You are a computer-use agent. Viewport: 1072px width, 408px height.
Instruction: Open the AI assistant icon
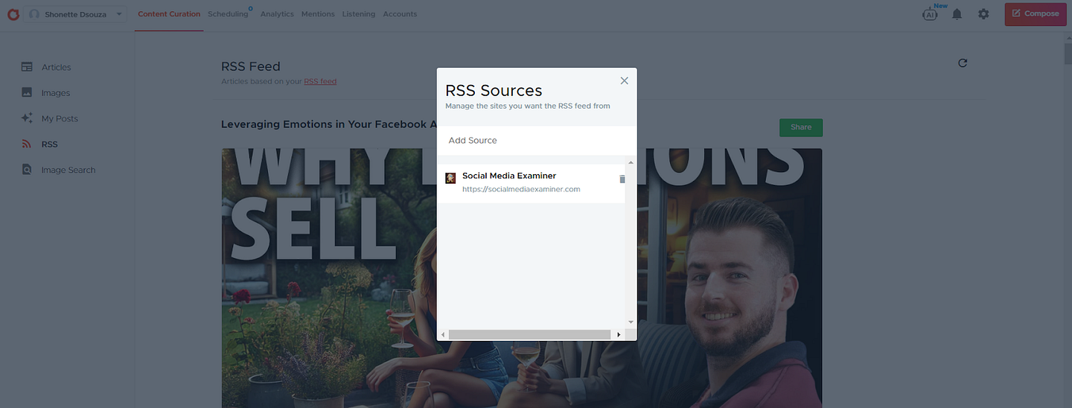[x=931, y=14]
